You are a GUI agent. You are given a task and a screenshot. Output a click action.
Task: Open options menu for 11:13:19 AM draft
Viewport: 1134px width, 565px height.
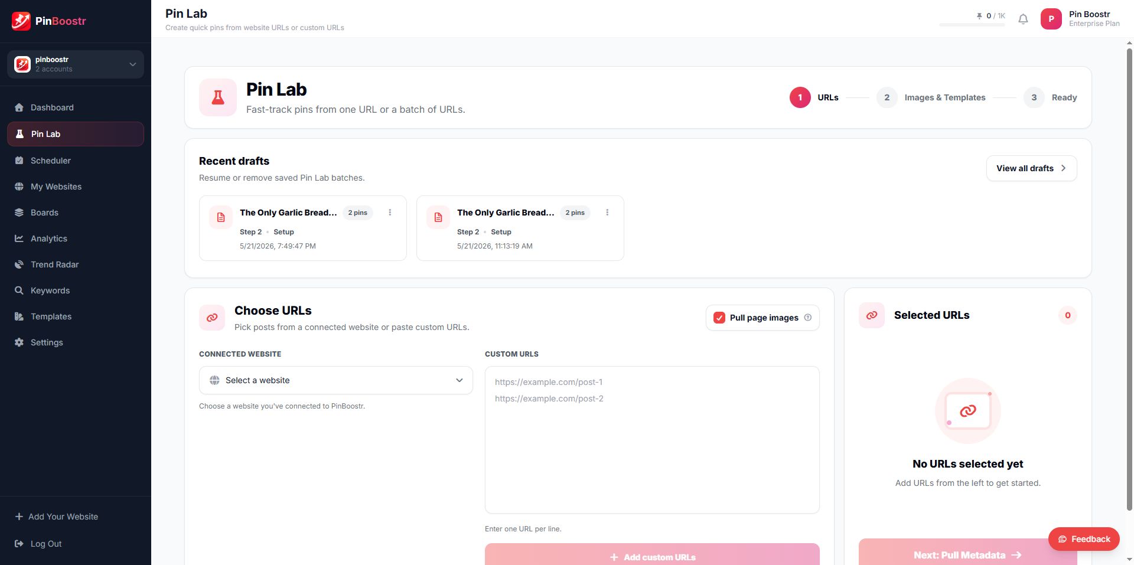607,213
